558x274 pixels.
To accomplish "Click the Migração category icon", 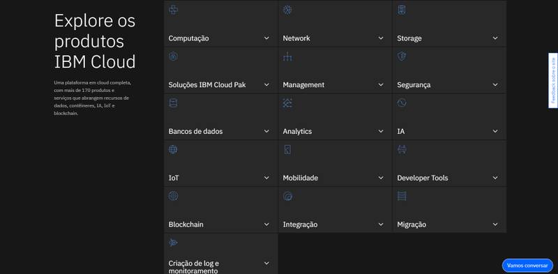I will [402, 196].
